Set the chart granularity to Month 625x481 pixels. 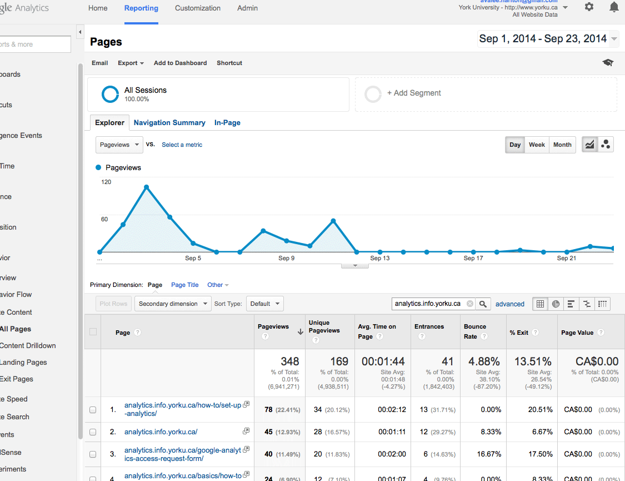(562, 145)
